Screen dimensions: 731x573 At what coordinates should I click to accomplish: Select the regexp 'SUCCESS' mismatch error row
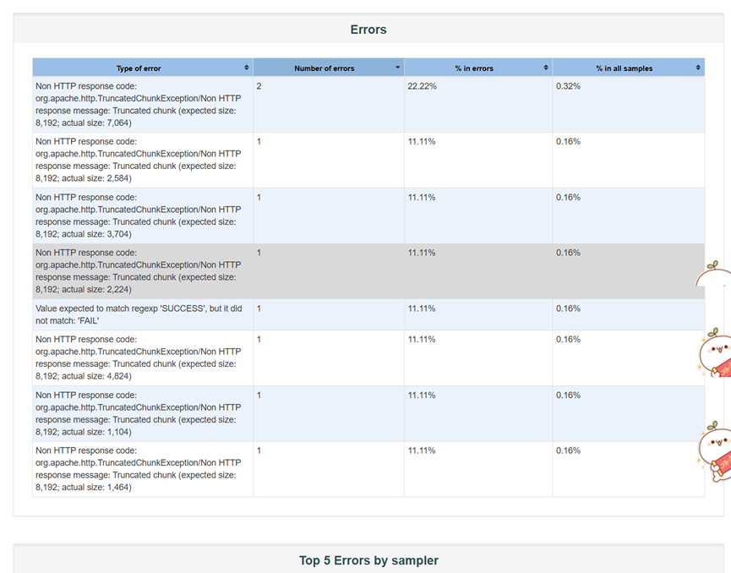(x=368, y=314)
